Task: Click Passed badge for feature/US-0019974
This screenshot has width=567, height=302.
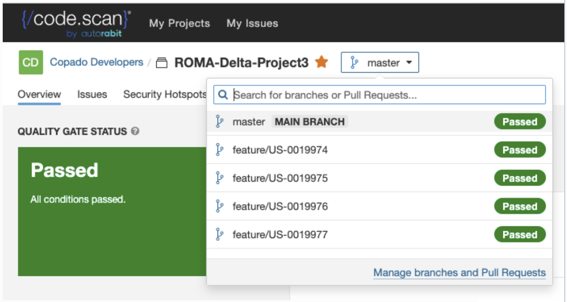Action: 520,150
